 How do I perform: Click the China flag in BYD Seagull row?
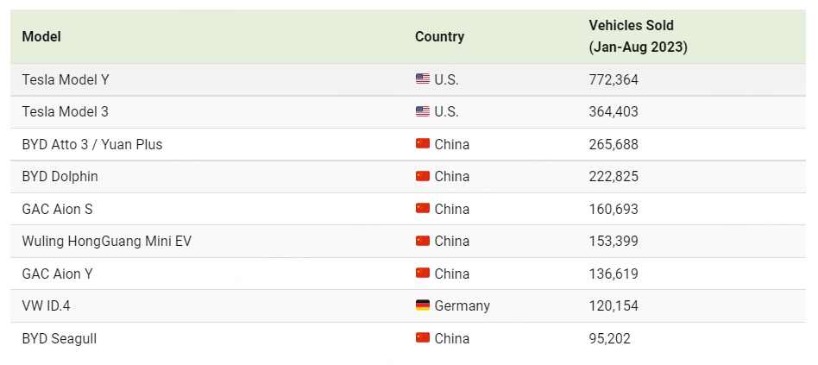[x=423, y=338]
